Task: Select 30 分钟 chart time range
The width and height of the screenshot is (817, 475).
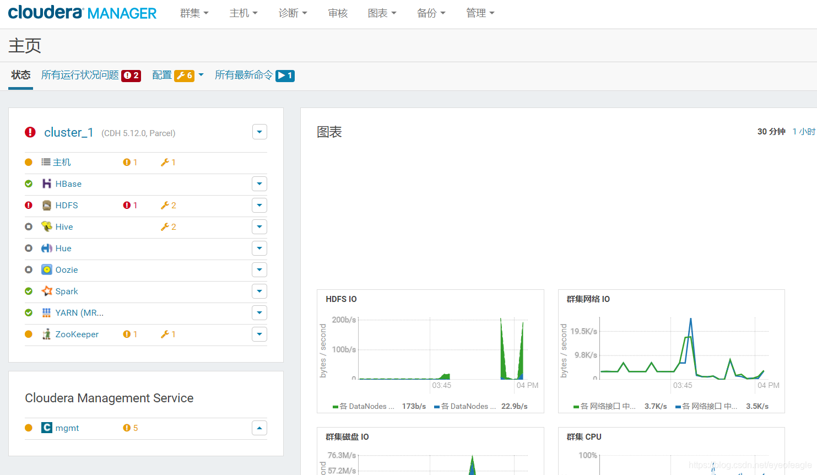Action: [x=771, y=132]
